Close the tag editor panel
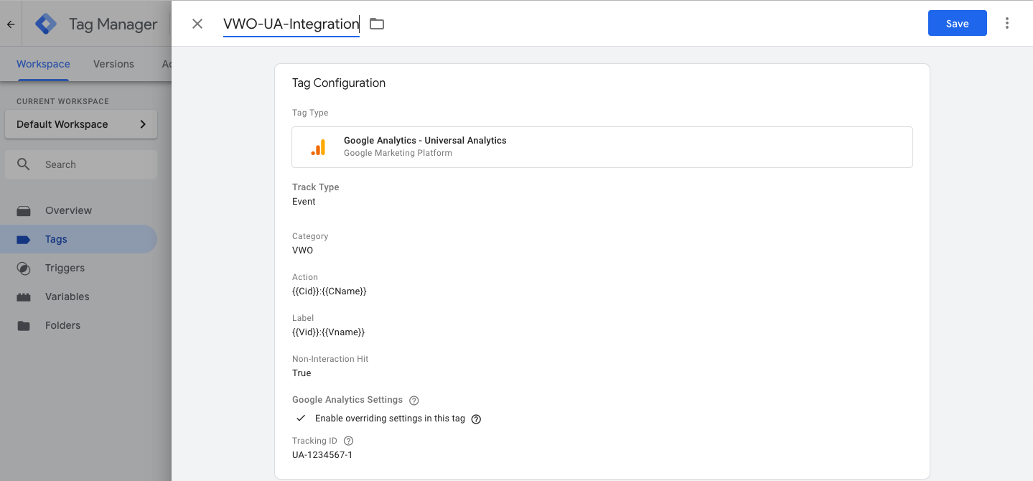 pos(197,24)
